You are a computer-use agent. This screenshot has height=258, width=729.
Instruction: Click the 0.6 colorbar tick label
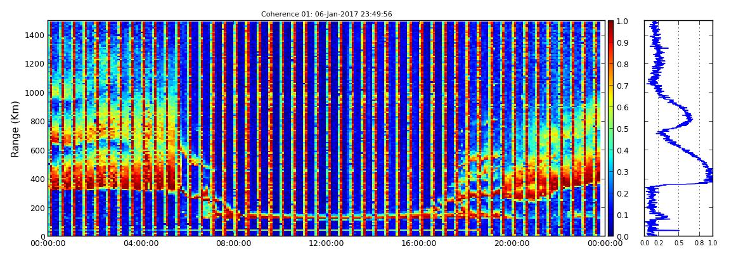tap(622, 107)
